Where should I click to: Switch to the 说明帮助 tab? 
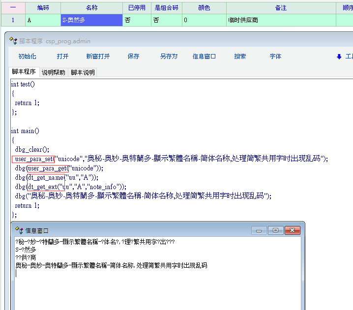point(53,72)
